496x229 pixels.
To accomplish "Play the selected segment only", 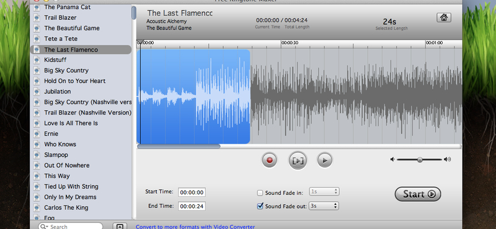I will tap(298, 160).
